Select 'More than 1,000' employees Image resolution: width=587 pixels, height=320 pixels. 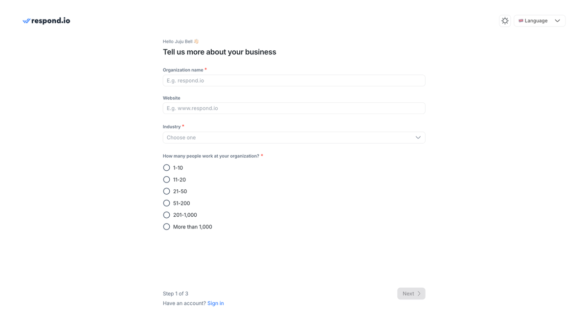coord(166,226)
